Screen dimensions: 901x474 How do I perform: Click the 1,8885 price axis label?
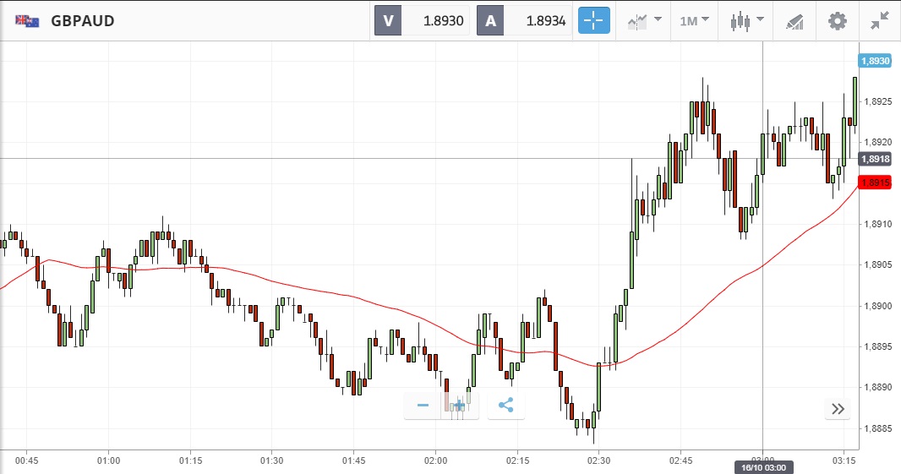point(877,428)
